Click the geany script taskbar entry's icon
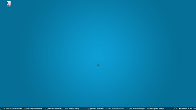 (x=45, y=109)
